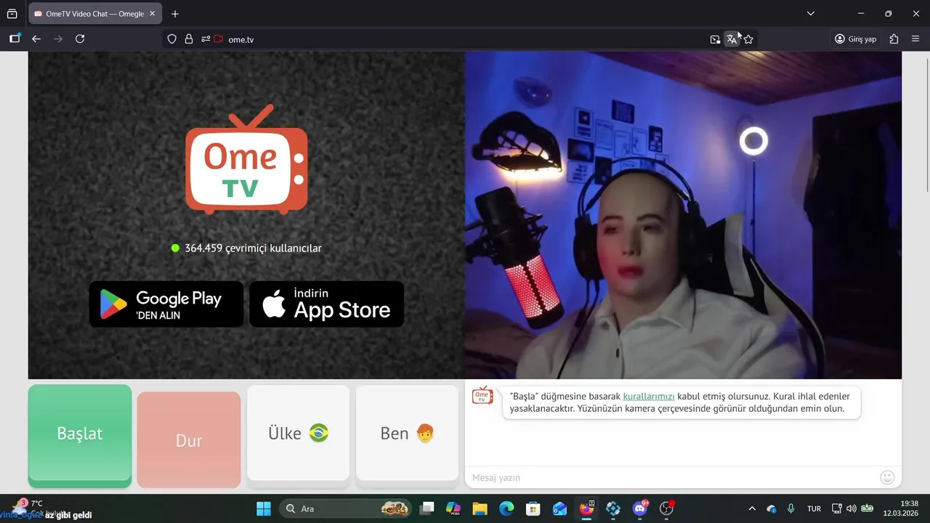Launch Microsoft Edge from taskbar
930x523 pixels.
click(506, 508)
